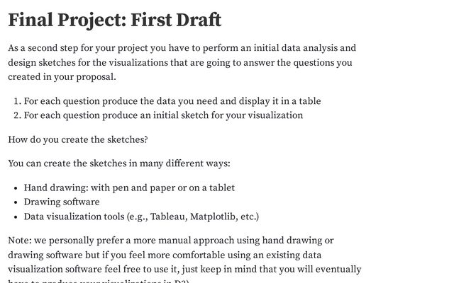Viewport: 454px width, 283px height.
Task: Click the word "Note:" starting the last paragraph
Action: point(20,241)
